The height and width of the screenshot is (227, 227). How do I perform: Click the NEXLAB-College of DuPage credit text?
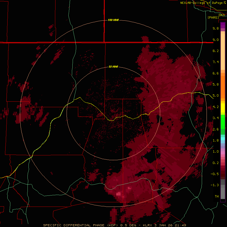point(203,3)
